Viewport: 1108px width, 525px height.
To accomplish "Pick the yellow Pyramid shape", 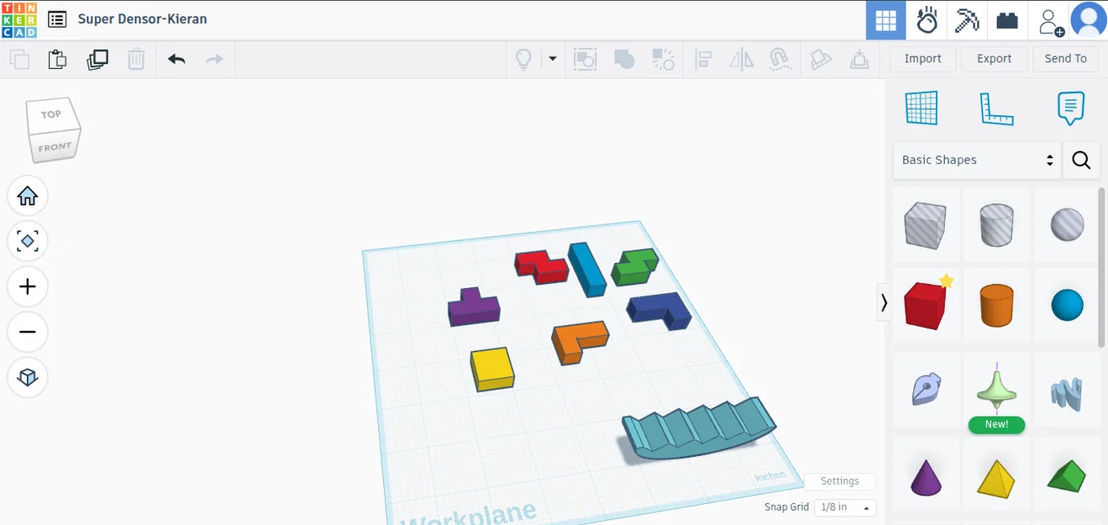I will (x=996, y=476).
